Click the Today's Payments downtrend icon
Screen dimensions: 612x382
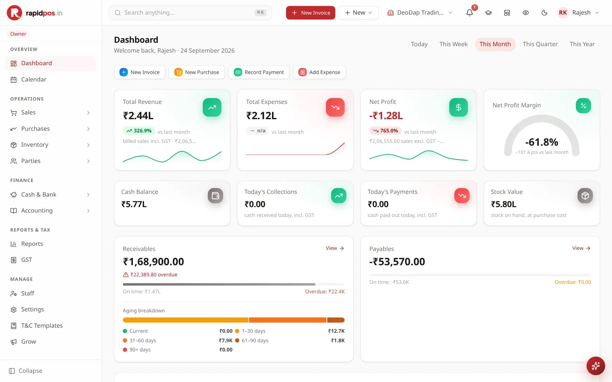pos(462,196)
